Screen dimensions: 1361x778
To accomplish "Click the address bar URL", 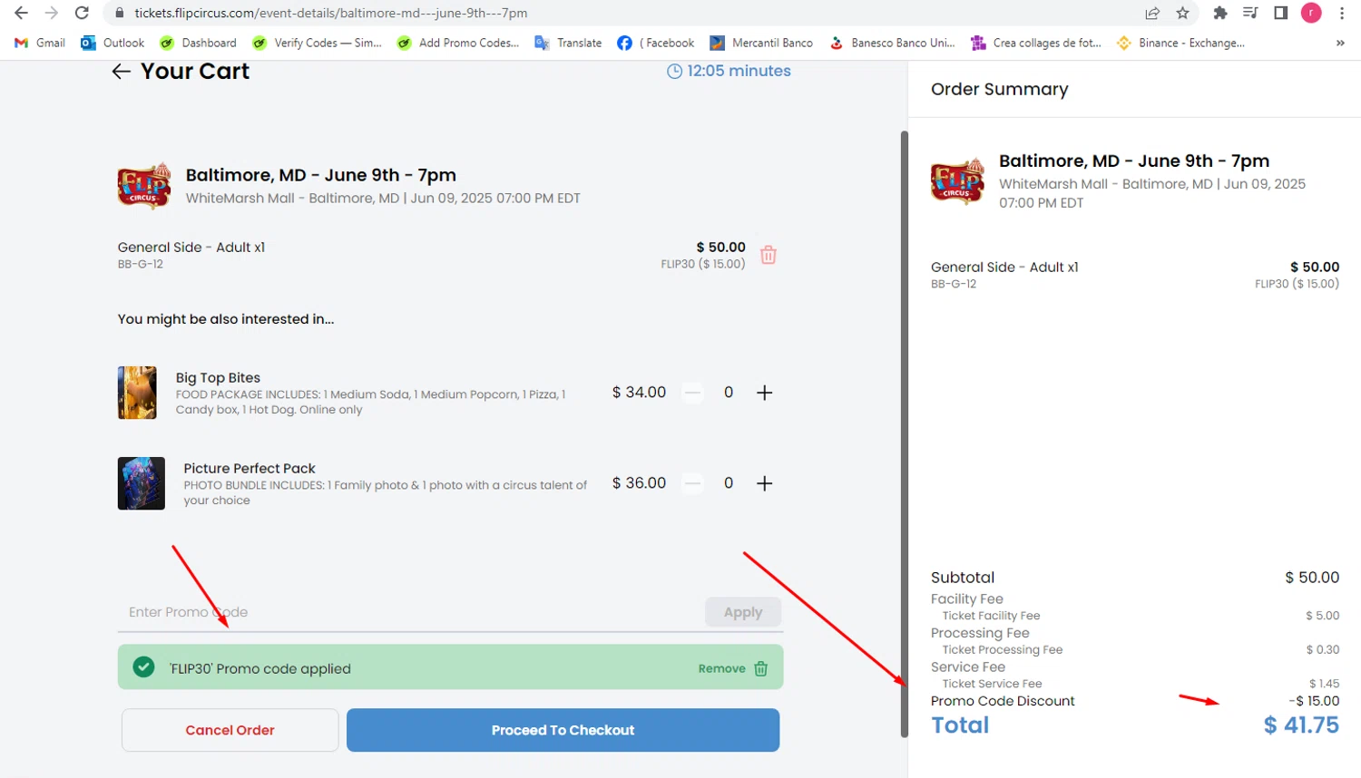I will 331,13.
